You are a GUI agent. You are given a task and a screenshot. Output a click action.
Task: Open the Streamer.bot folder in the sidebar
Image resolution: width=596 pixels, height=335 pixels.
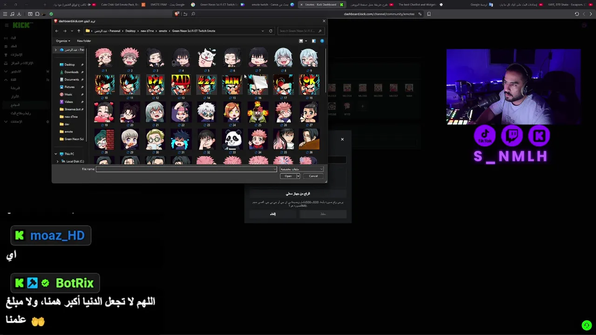(70, 109)
